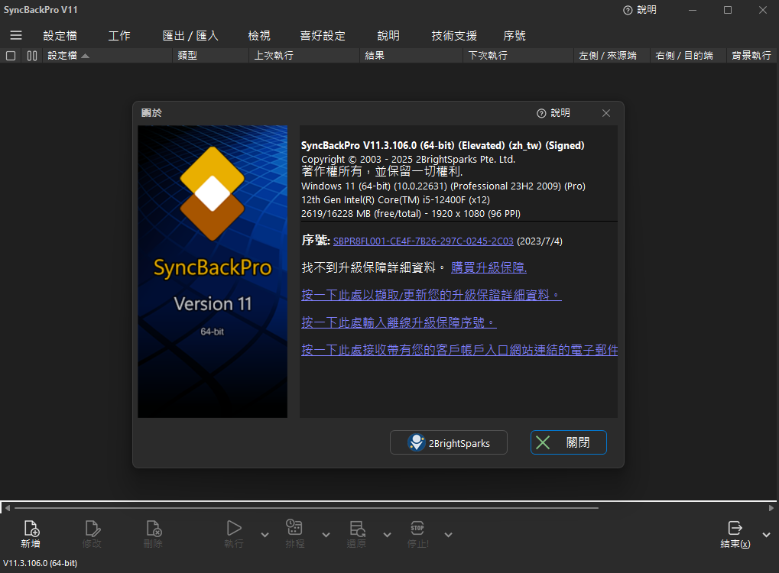The width and height of the screenshot is (779, 573).
Task: Click the 左側 / 來源端 column header
Action: (612, 56)
